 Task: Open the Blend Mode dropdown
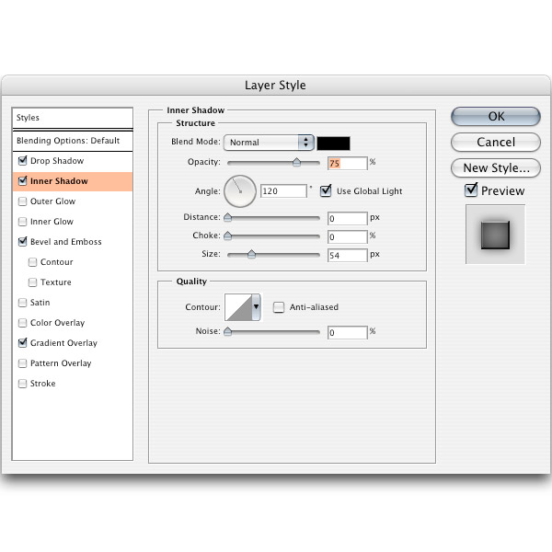pyautogui.click(x=269, y=143)
